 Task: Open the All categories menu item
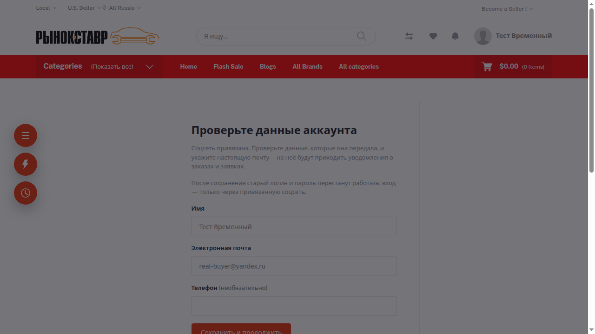pyautogui.click(x=359, y=66)
